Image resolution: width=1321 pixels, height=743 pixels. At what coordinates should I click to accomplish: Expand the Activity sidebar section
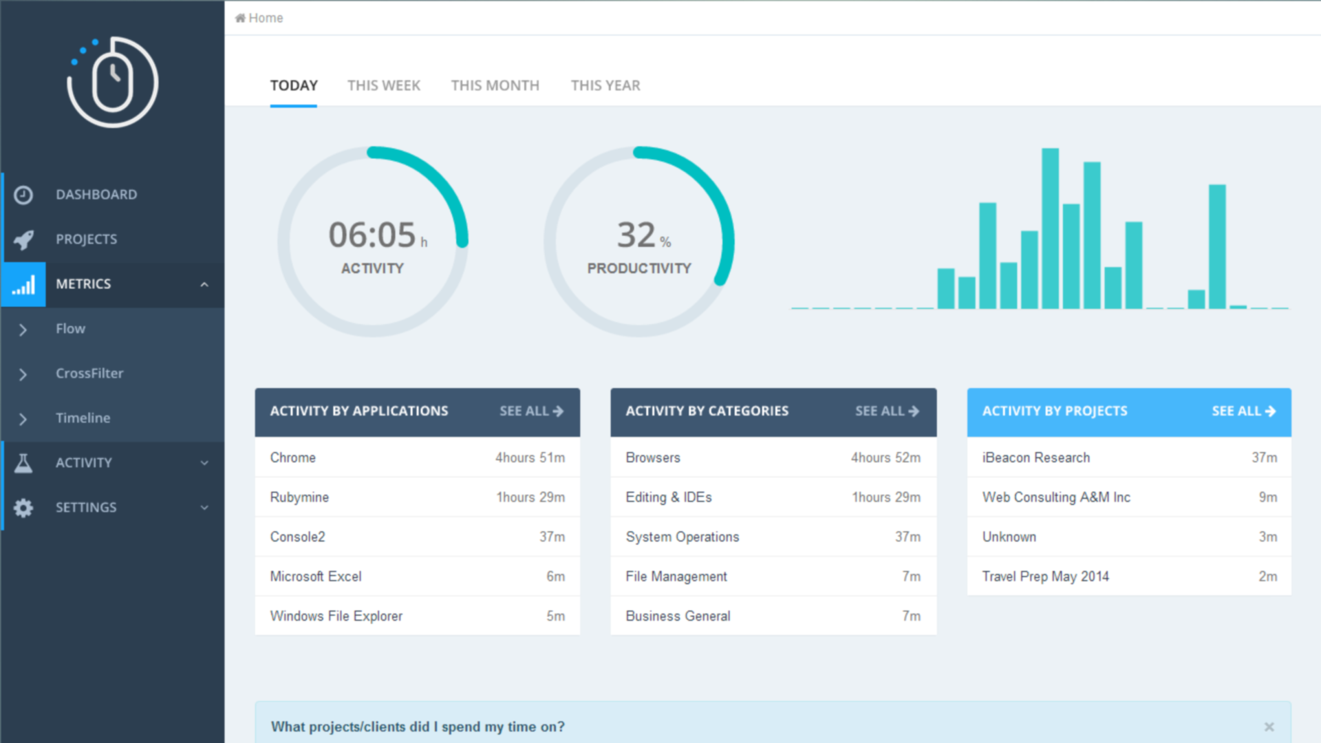pyautogui.click(x=204, y=463)
